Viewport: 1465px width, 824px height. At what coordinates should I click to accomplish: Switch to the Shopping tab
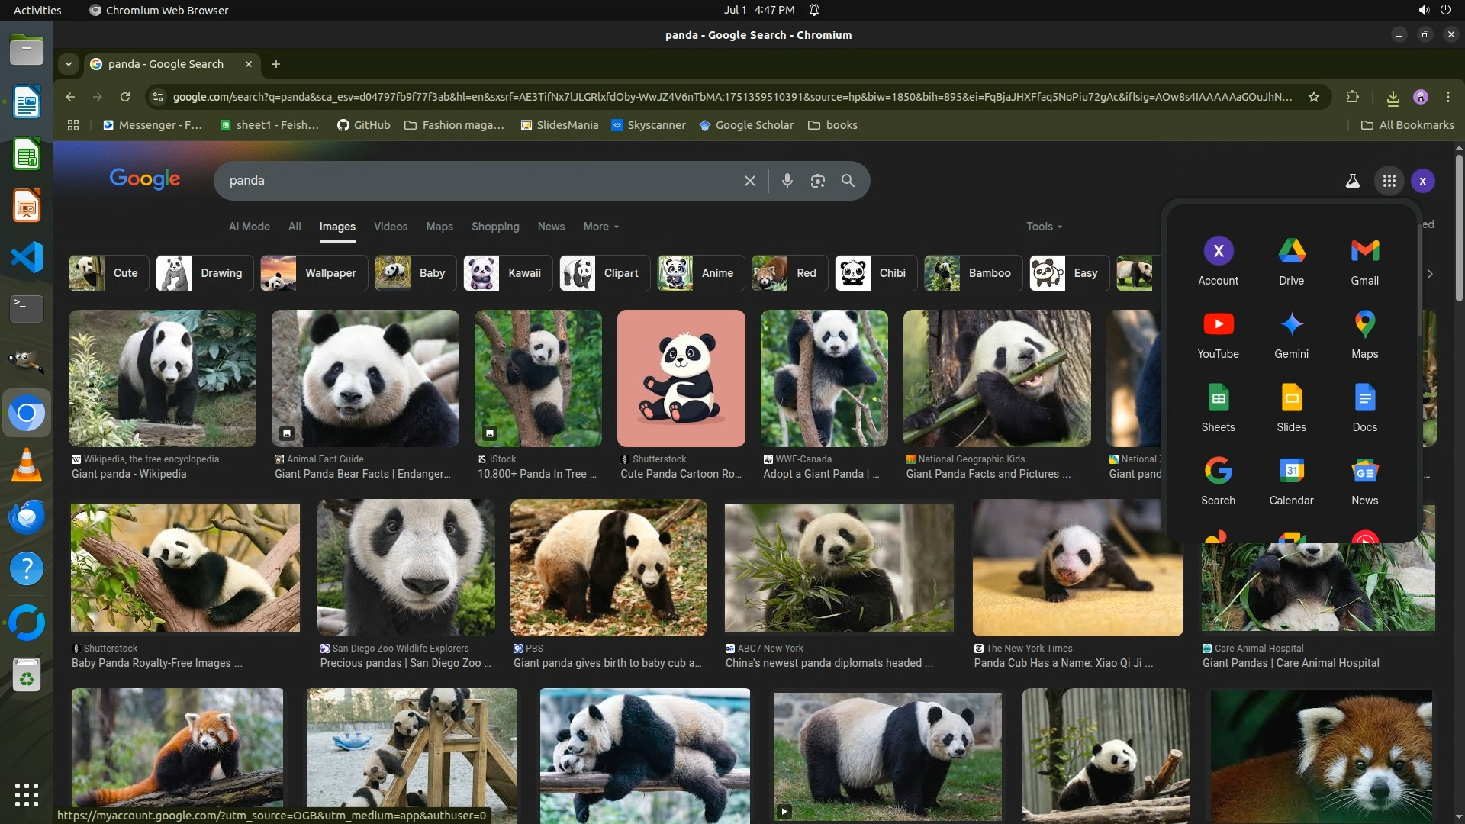494,227
